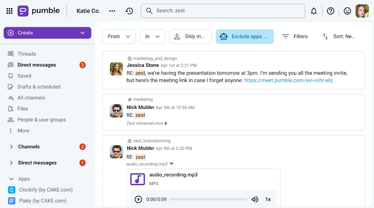This screenshot has width=374, height=208.
Task: Click Nick Mulder's avatar on Apr 9th message
Action: [117, 152]
